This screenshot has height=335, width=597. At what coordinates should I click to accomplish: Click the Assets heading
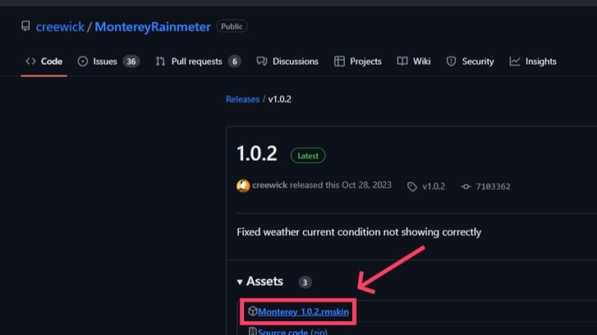pyautogui.click(x=265, y=281)
